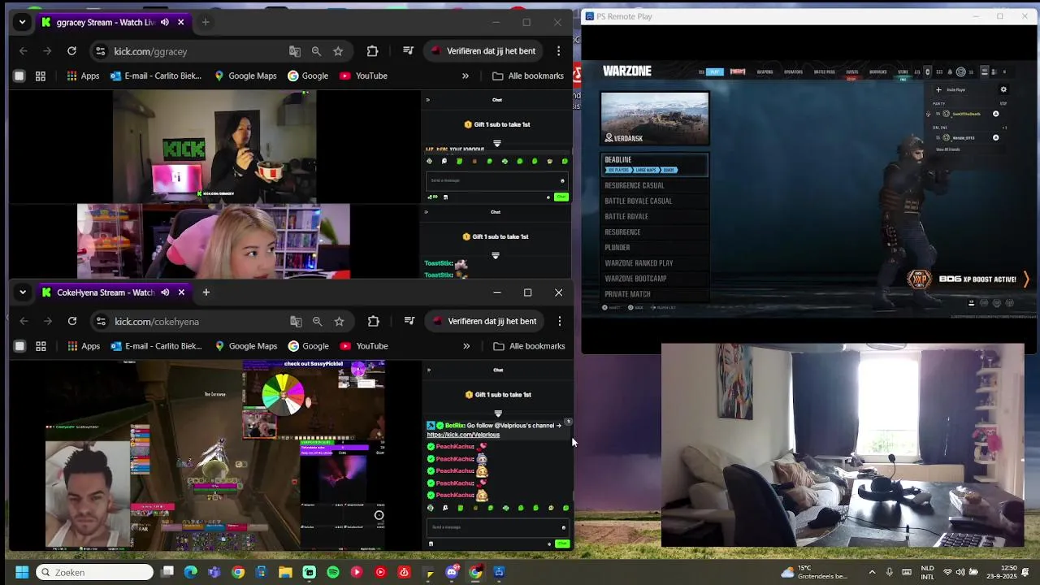This screenshot has height=585, width=1040.
Task: Bookmark the cokehyena page with star icon
Action: click(339, 322)
